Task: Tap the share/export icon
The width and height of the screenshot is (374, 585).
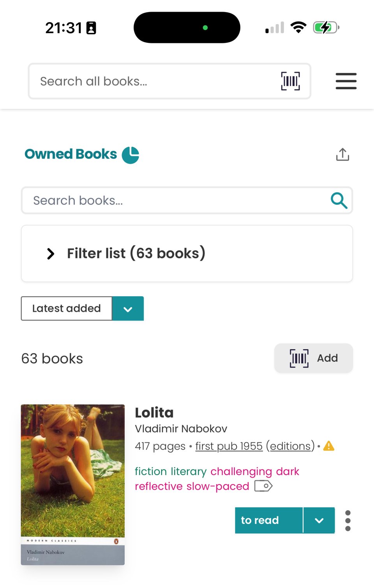Action: [x=342, y=155]
